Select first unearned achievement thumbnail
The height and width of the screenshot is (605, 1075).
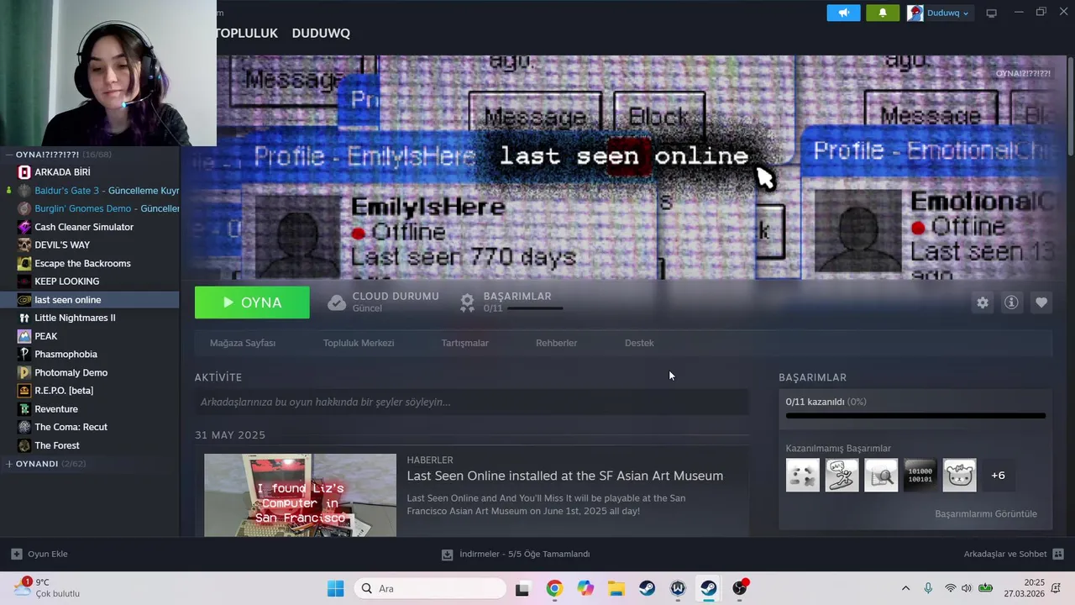(x=803, y=476)
